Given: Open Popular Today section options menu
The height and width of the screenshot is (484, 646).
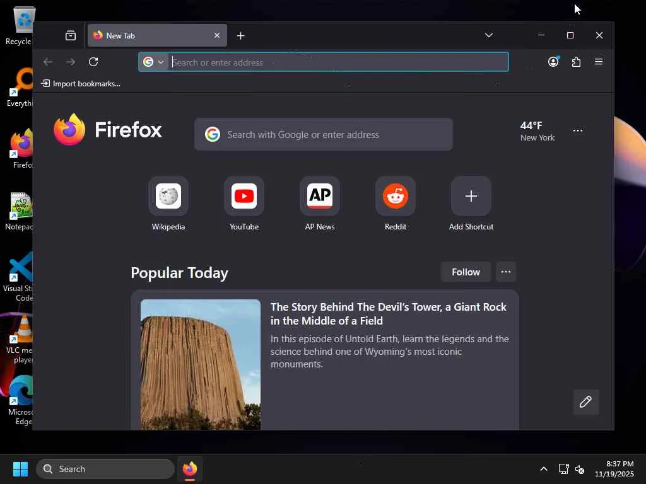Looking at the screenshot, I should (x=506, y=272).
